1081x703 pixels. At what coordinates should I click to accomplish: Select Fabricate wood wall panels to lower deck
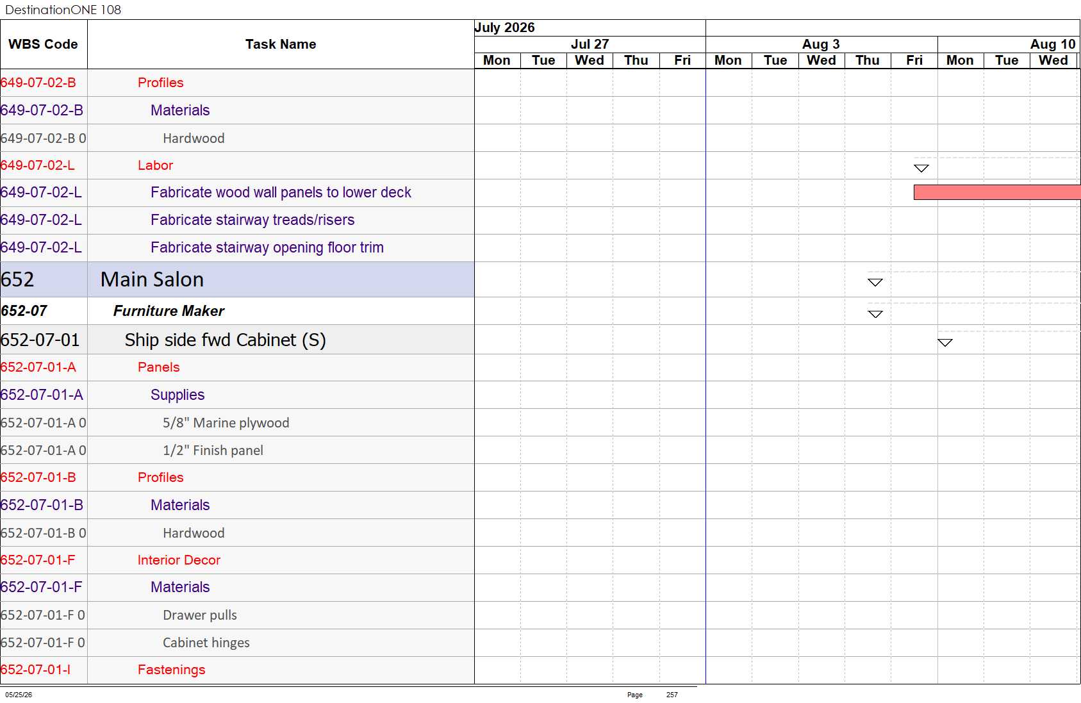pyautogui.click(x=237, y=193)
